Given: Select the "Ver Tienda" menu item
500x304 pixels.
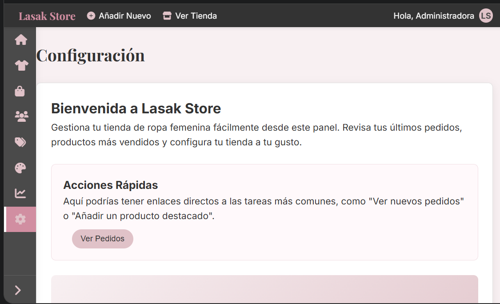Looking at the screenshot, I should pyautogui.click(x=196, y=16).
